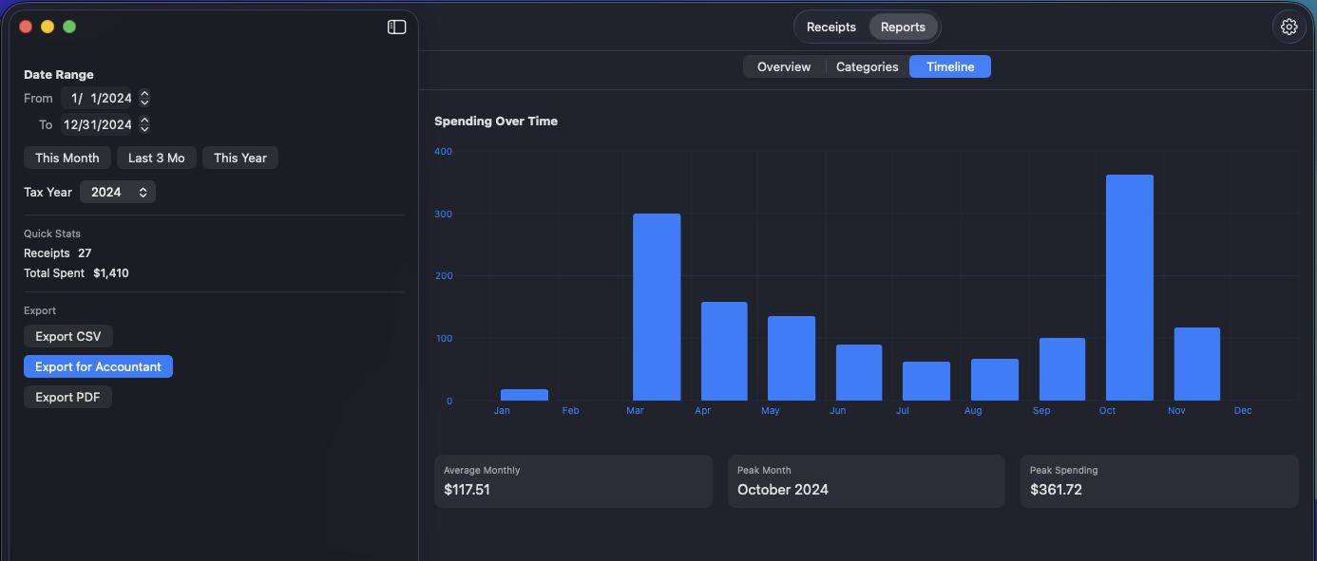Viewport: 1317px width, 561px height.
Task: Keep the Reports view selected
Action: 902,27
